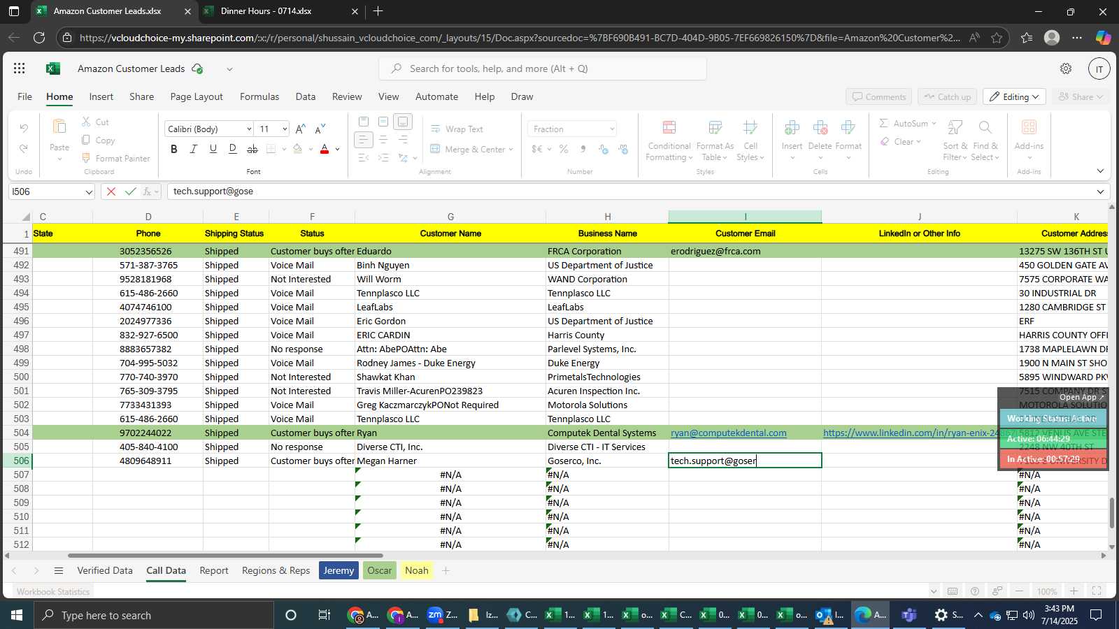Toggle double underline formatting

click(233, 149)
